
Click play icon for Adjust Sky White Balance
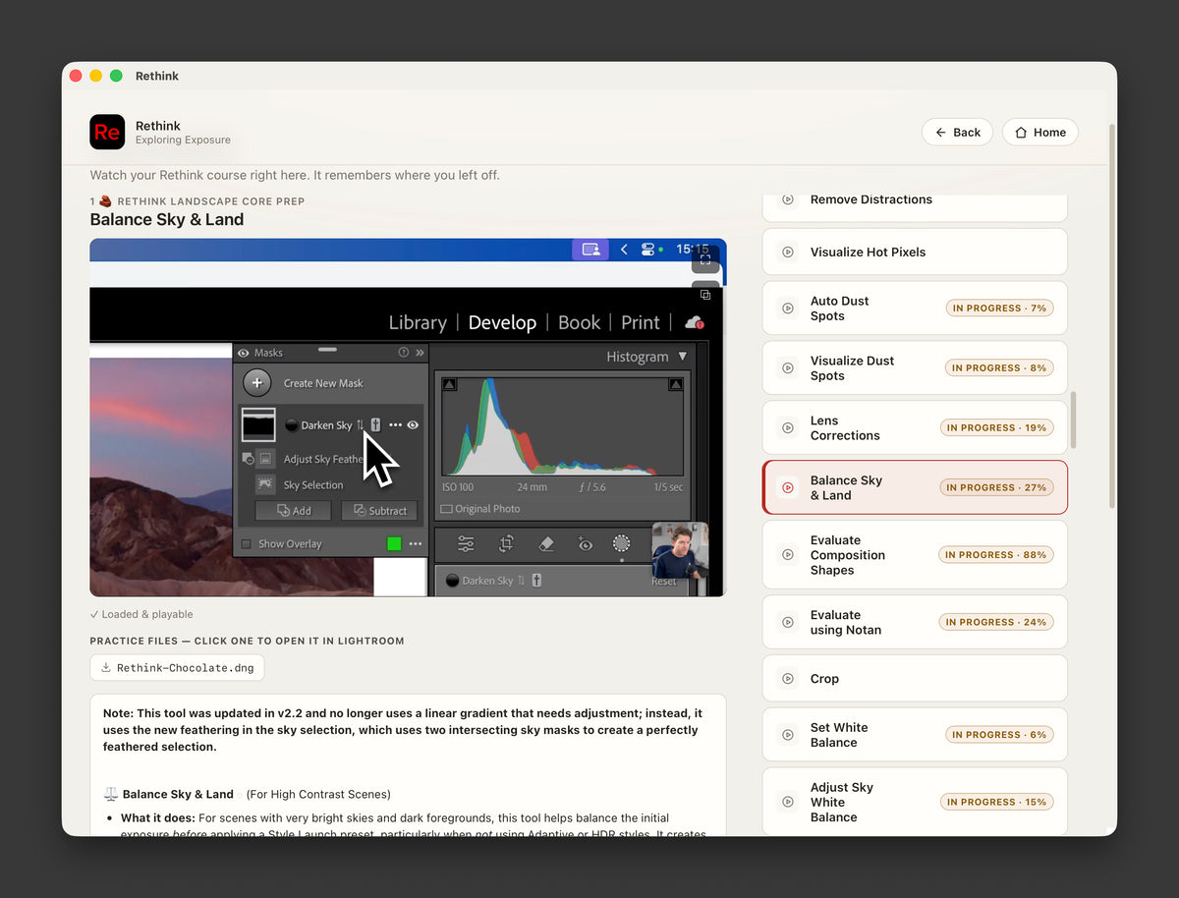click(788, 803)
